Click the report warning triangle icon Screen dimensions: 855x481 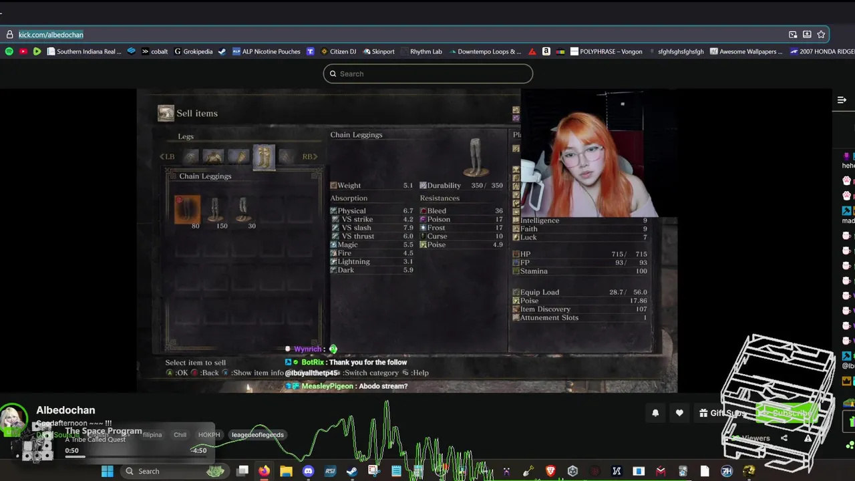[x=808, y=438]
